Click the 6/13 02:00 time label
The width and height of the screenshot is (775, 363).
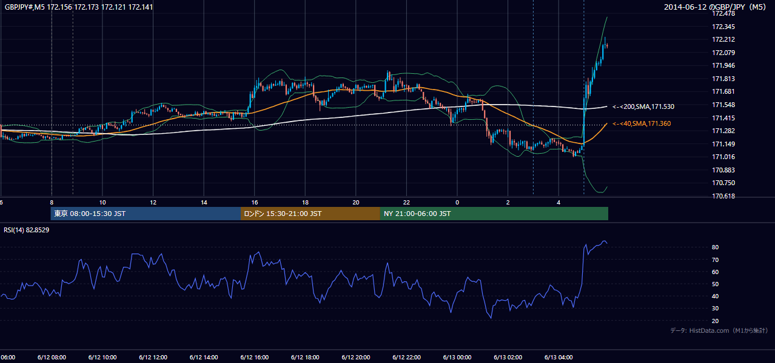point(508,357)
